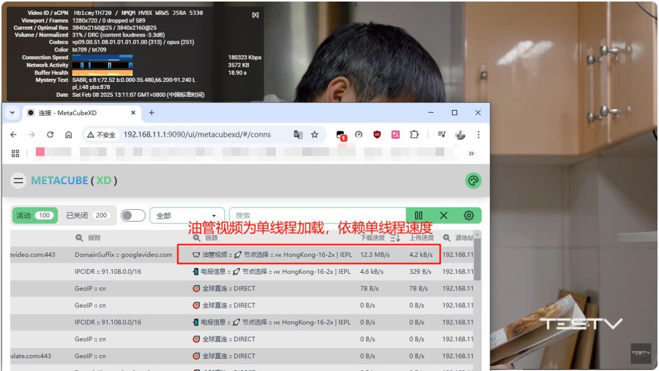Click the slate.com:443 host cell
Image resolution: width=659 pixels, height=371 pixels.
(31, 356)
